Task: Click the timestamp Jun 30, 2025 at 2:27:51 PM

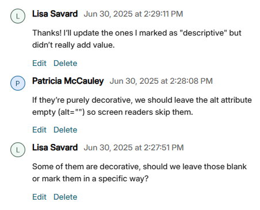Action: [x=133, y=147]
